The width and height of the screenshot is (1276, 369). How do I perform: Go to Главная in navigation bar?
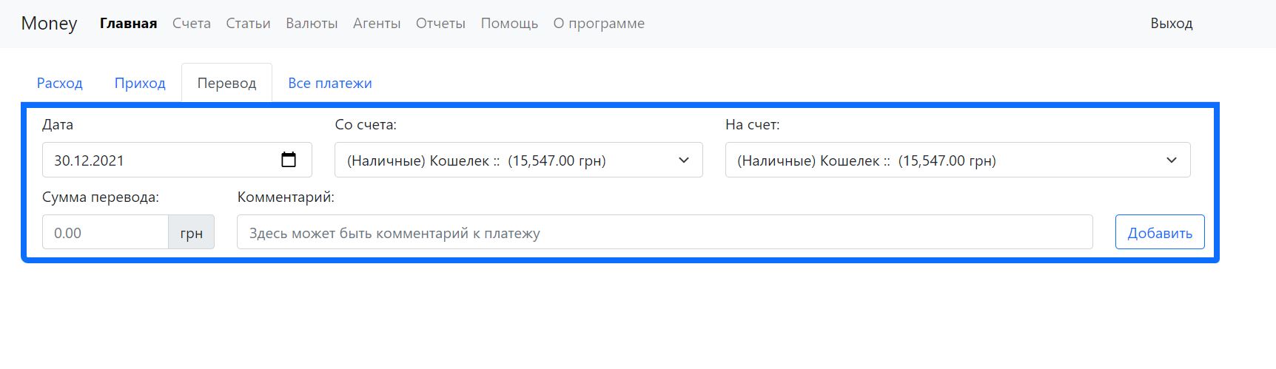(128, 24)
